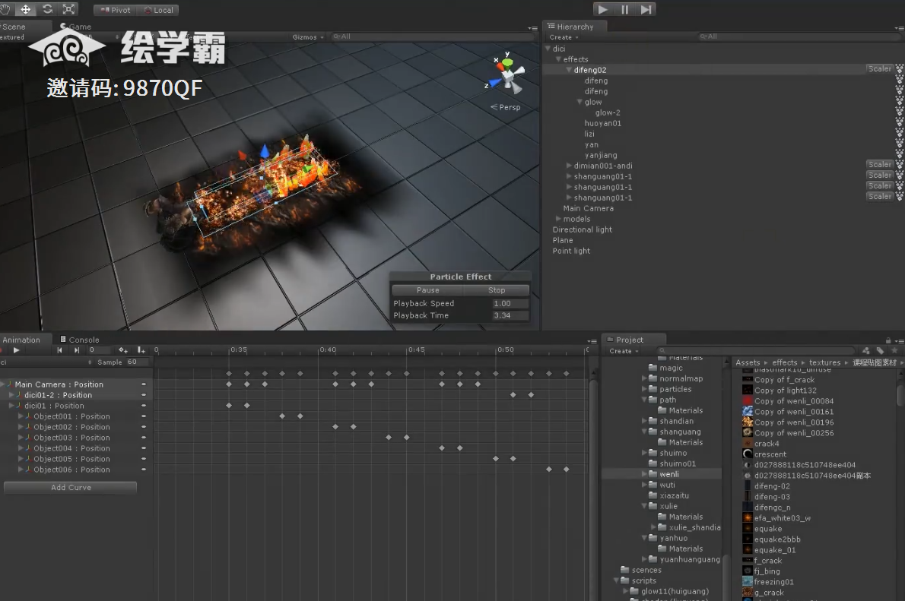This screenshot has height=601, width=905.
Task: Start Play mode with the Play button
Action: [x=602, y=9]
